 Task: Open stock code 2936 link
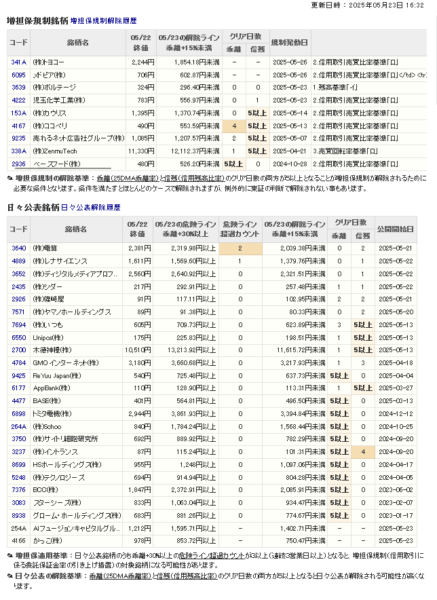(18, 164)
